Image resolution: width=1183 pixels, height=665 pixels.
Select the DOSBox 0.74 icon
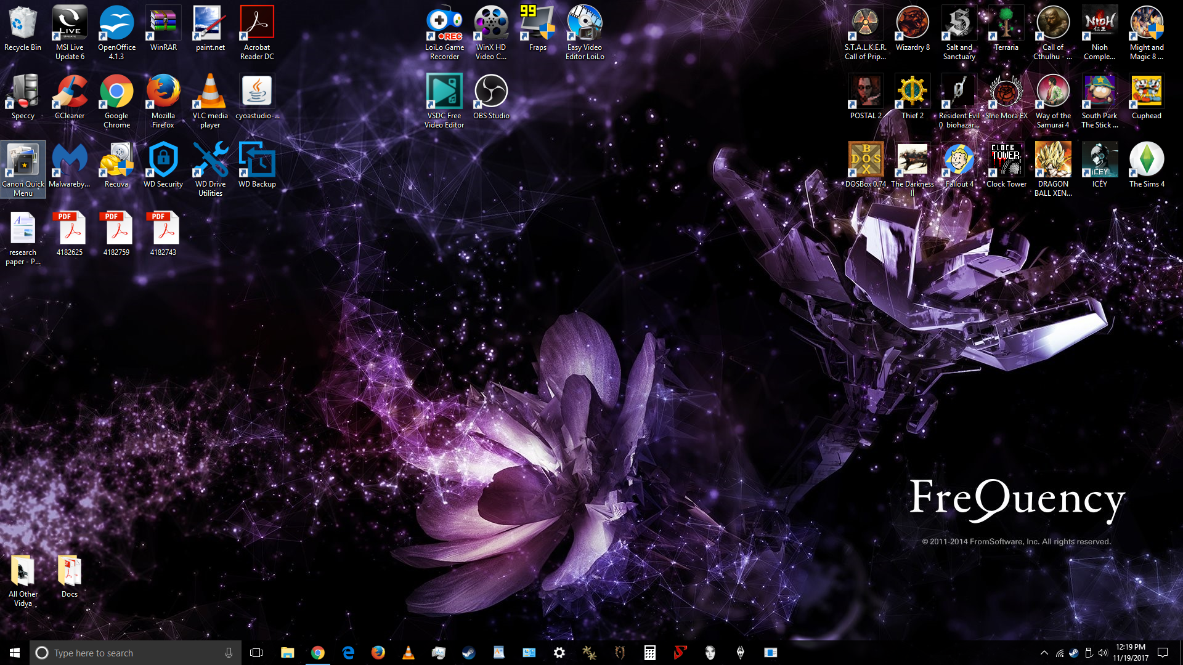coord(866,166)
